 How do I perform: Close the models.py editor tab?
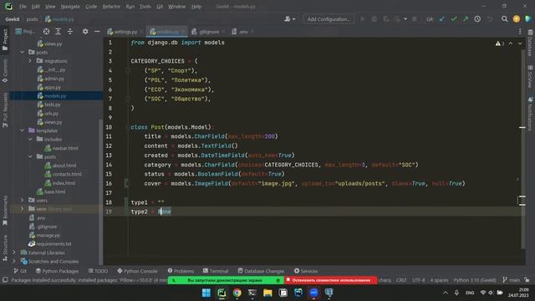[183, 32]
